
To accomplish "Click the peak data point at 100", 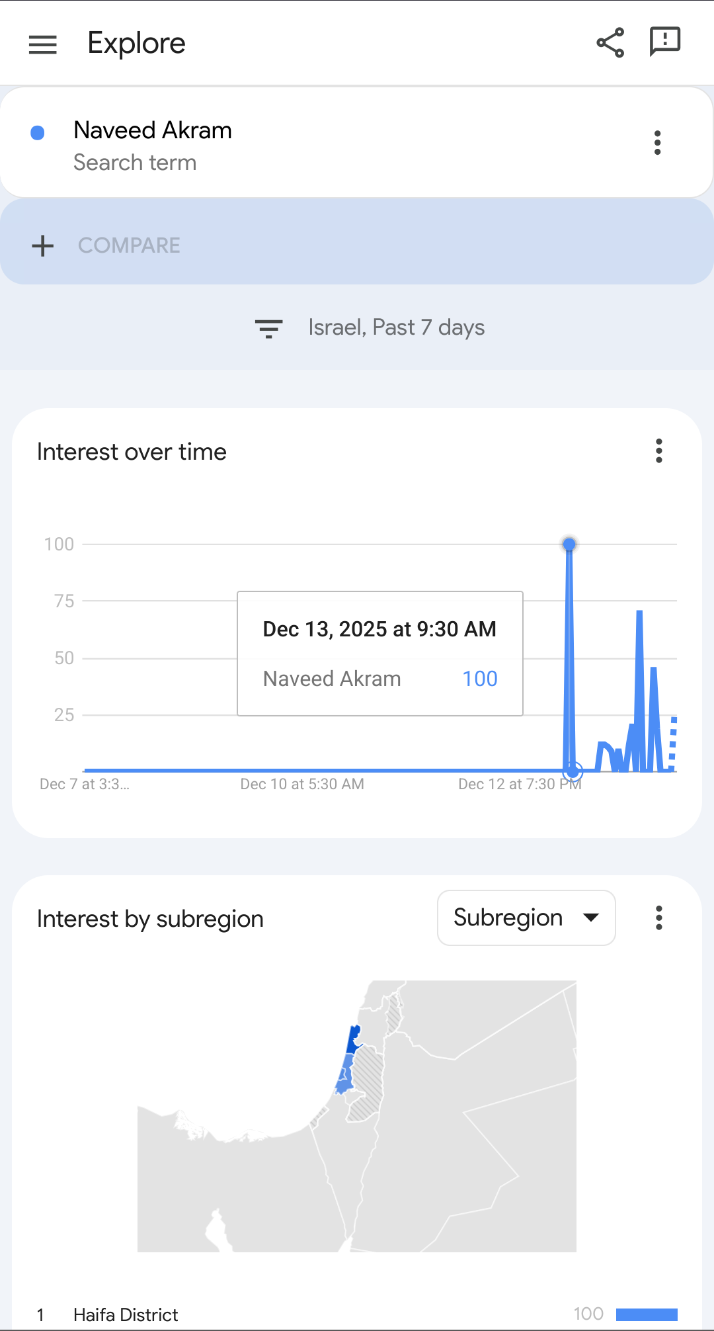I will point(569,544).
